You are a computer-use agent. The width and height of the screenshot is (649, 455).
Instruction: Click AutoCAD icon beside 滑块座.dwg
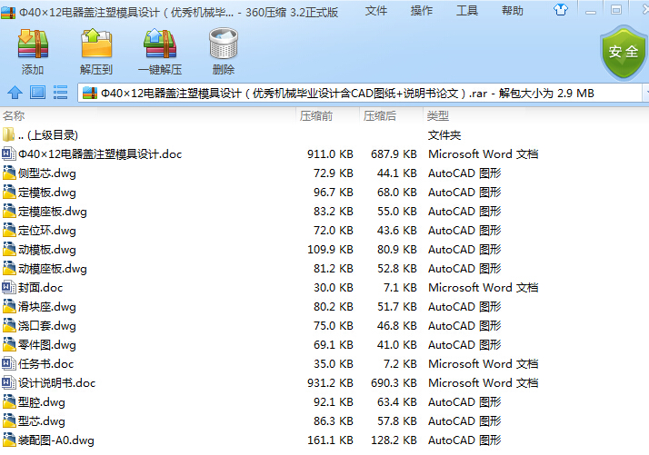coord(9,306)
